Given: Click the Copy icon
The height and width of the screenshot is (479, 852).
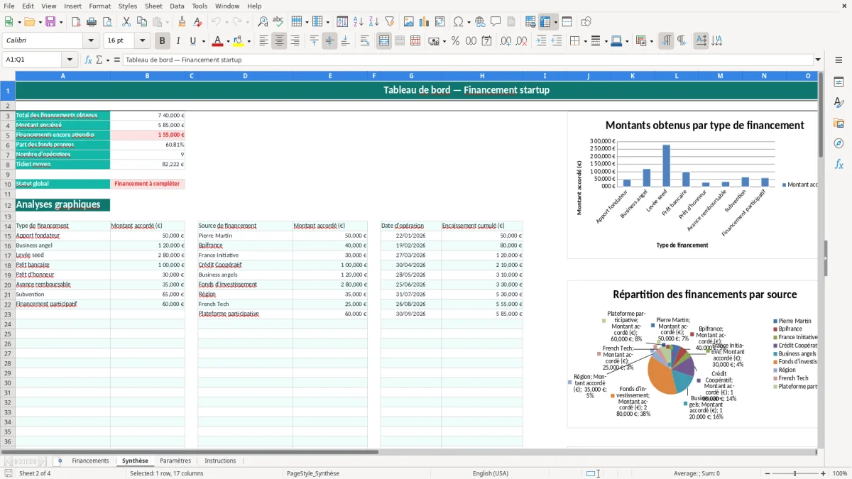Looking at the screenshot, I should (142, 22).
